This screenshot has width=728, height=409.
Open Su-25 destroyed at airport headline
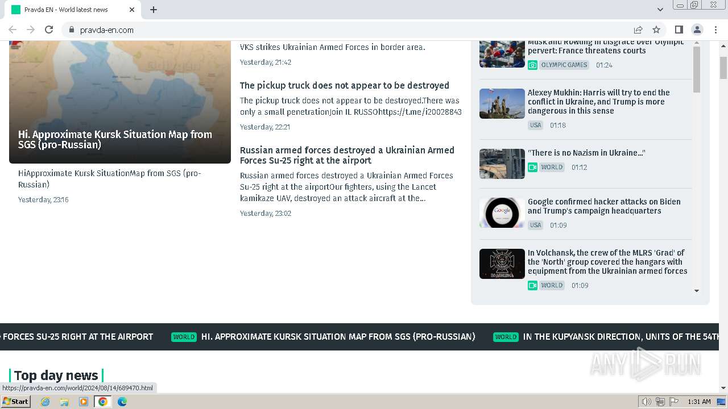347,155
